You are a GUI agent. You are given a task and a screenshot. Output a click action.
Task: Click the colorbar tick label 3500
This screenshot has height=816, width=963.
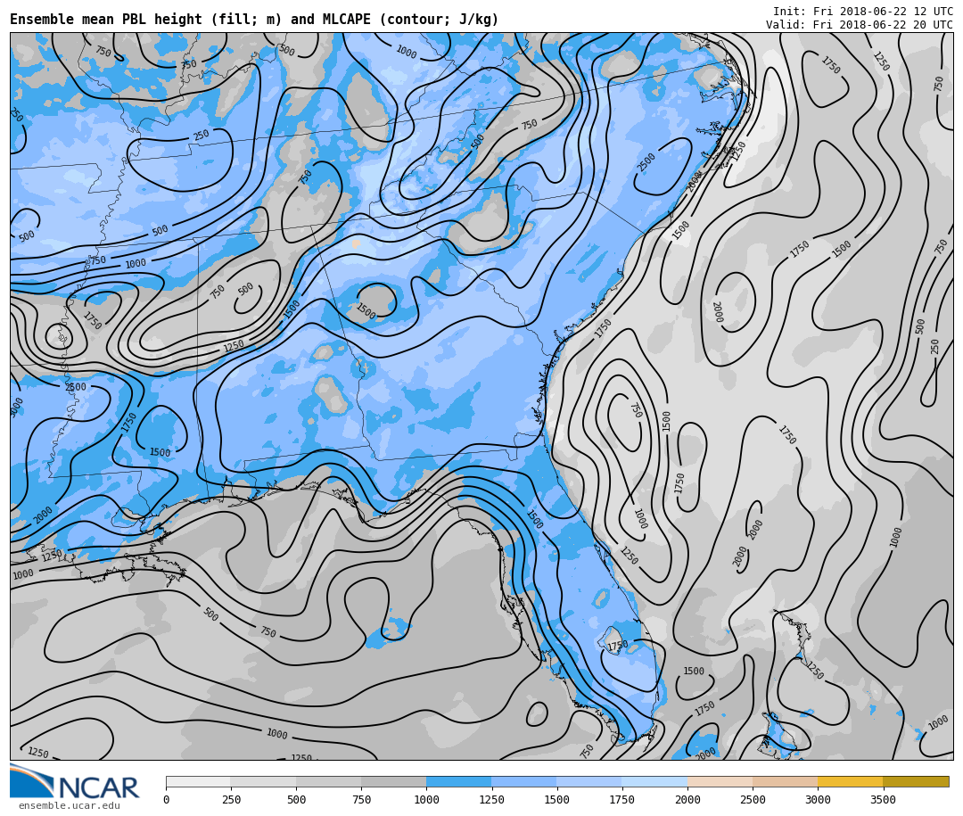tap(883, 799)
